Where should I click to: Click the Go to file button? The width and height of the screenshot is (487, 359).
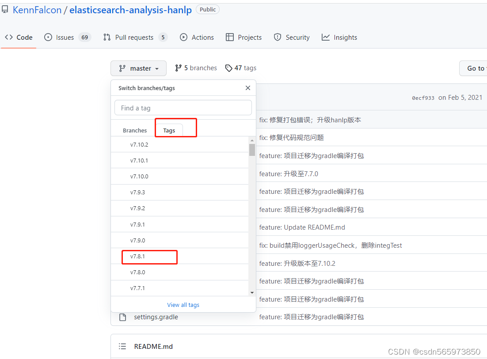pos(475,68)
